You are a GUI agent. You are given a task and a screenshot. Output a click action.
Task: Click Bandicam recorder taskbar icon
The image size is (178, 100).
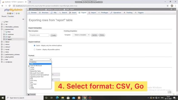(90, 98)
